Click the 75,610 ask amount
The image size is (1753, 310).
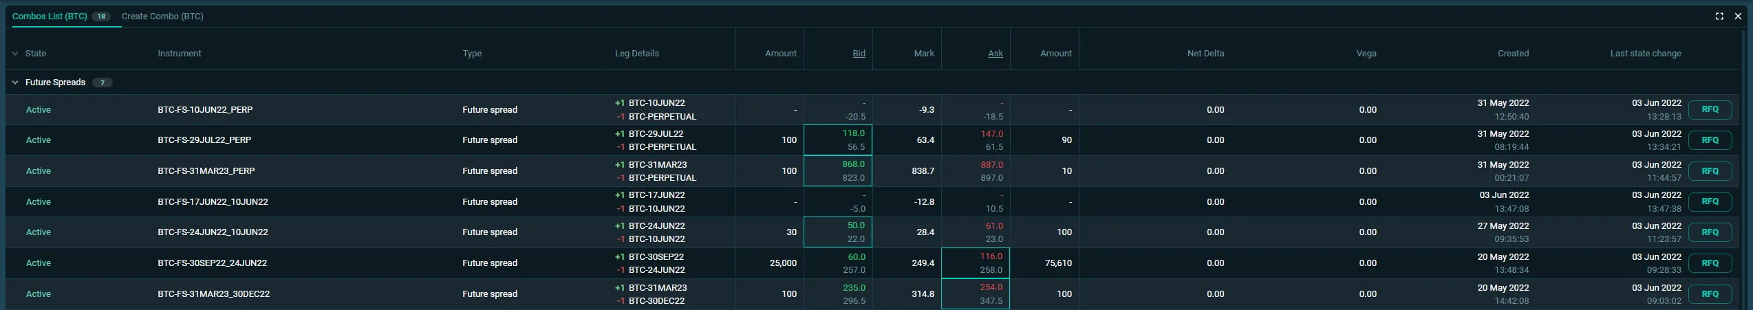click(x=1058, y=263)
